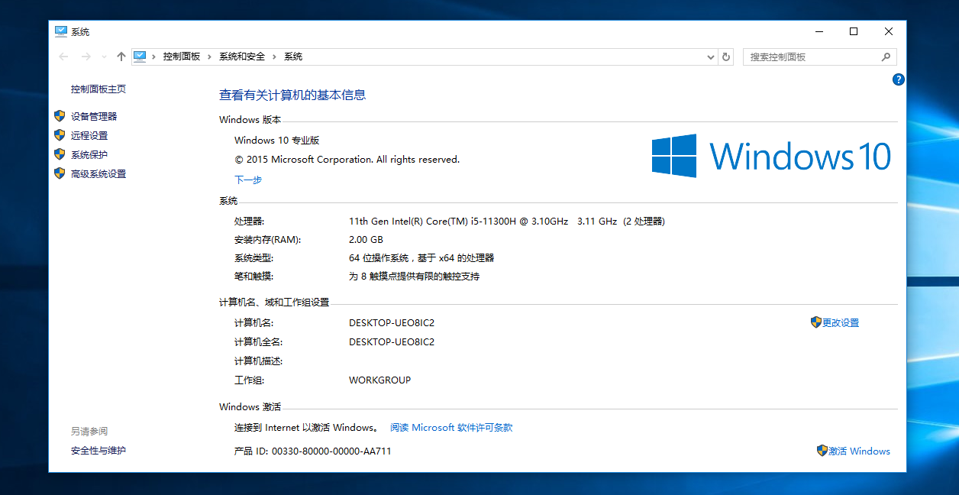Click the shield icon beside 系统保护
Image resolution: width=959 pixels, height=495 pixels.
click(x=60, y=154)
